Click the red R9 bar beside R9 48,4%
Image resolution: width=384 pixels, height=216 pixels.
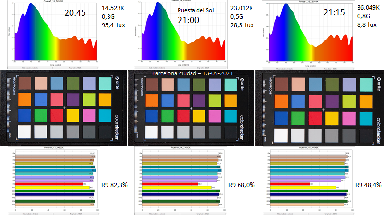click(290, 184)
